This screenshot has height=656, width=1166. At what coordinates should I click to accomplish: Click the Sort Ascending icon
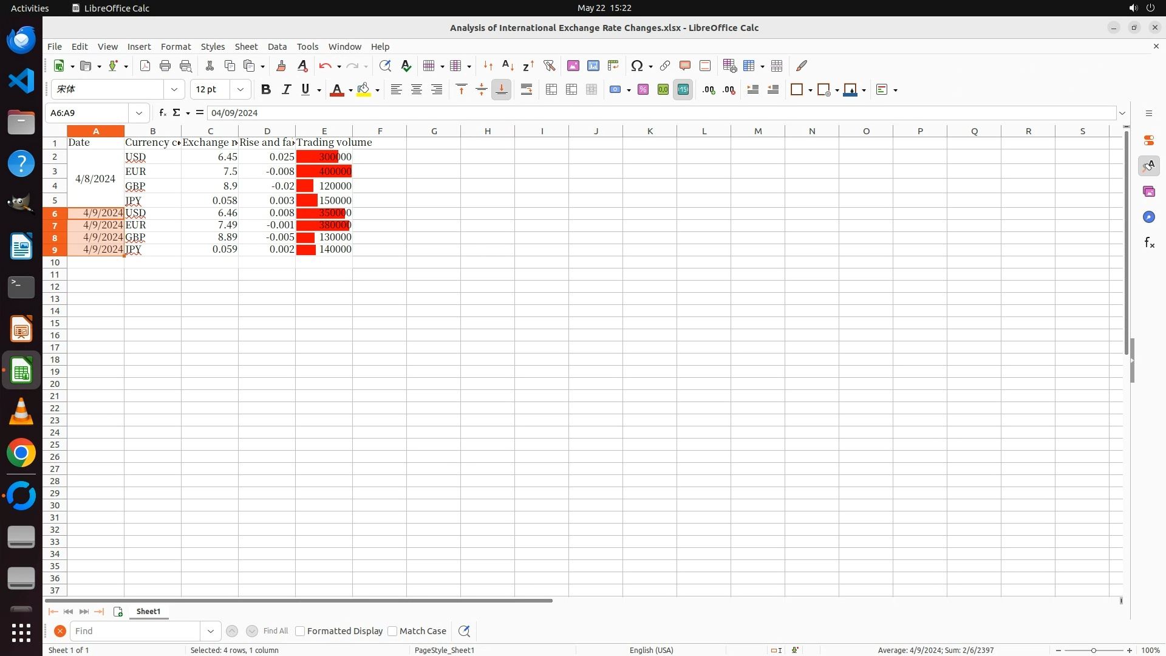click(508, 66)
